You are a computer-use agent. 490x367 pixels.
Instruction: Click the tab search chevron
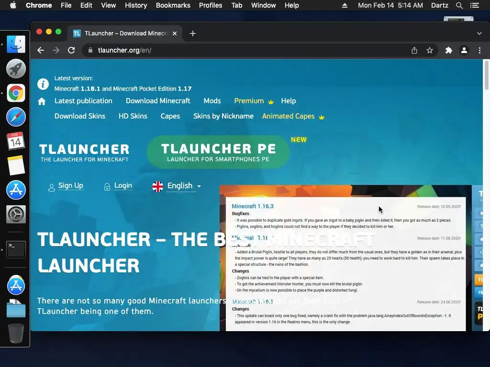(x=479, y=33)
